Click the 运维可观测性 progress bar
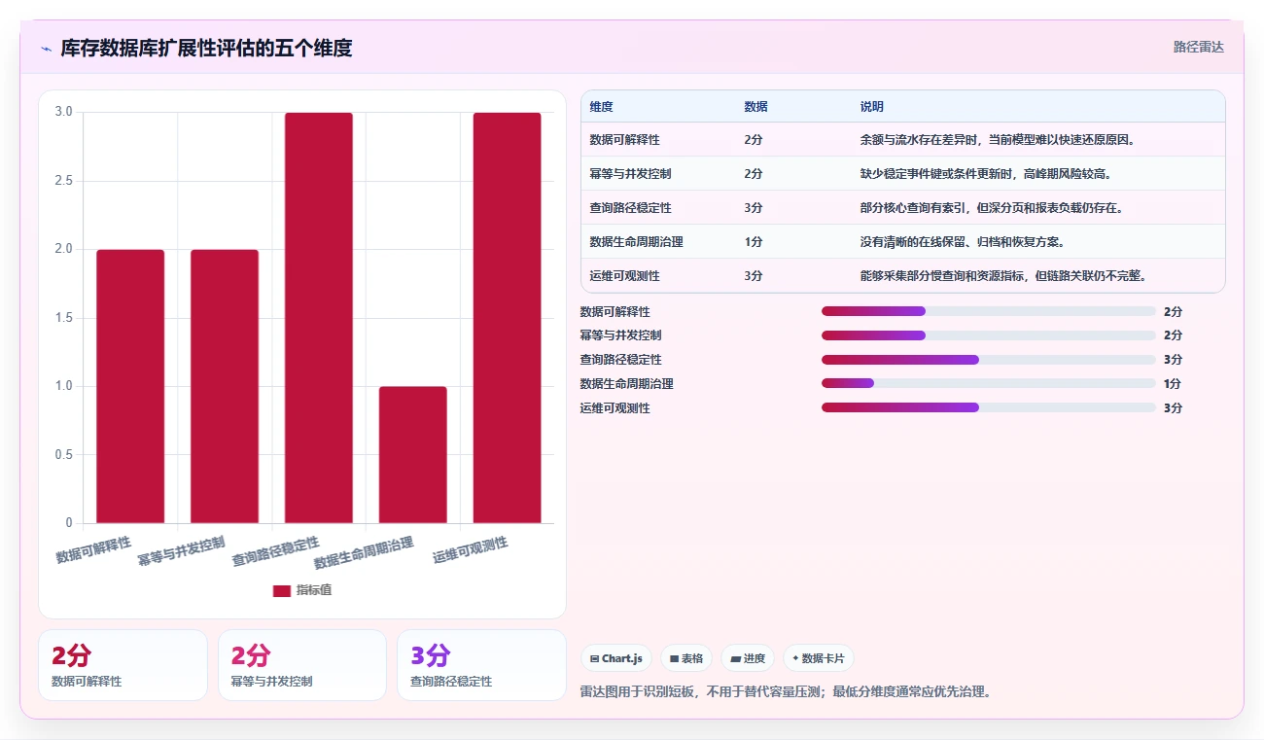Viewport: 1264px width, 740px height. pyautogui.click(x=989, y=407)
